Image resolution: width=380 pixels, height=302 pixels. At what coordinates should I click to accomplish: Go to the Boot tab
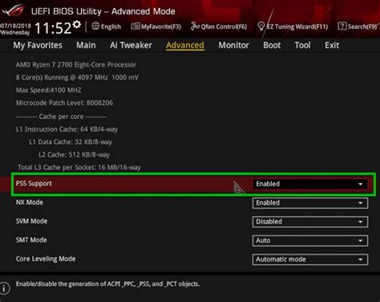coord(272,45)
